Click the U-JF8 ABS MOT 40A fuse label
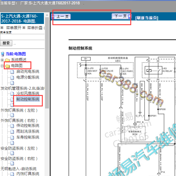The height and width of the screenshot is (176, 176). click(x=92, y=71)
